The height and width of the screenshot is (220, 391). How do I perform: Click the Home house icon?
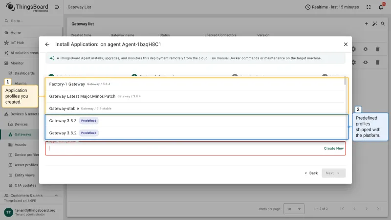coord(6,32)
